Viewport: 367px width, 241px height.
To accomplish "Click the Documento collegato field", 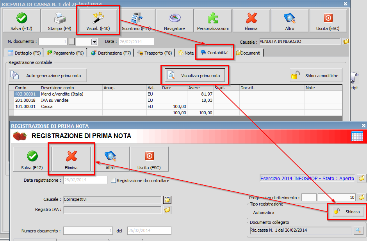I will 301,230.
